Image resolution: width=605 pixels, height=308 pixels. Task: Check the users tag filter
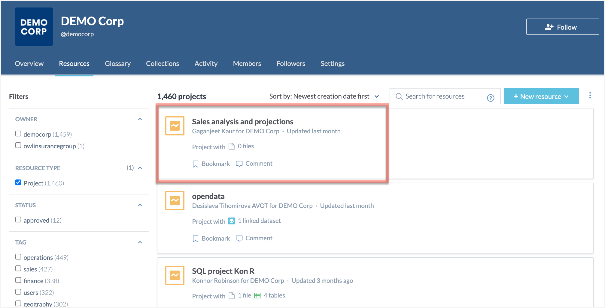[18, 292]
